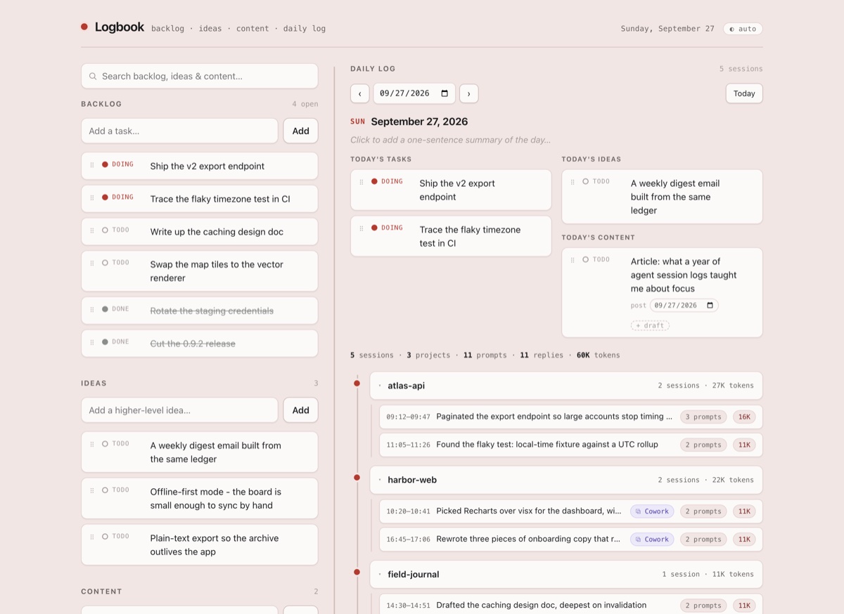The image size is (844, 614).
Task: Open calendar picker icon in daily log date field
Action: pyautogui.click(x=445, y=93)
